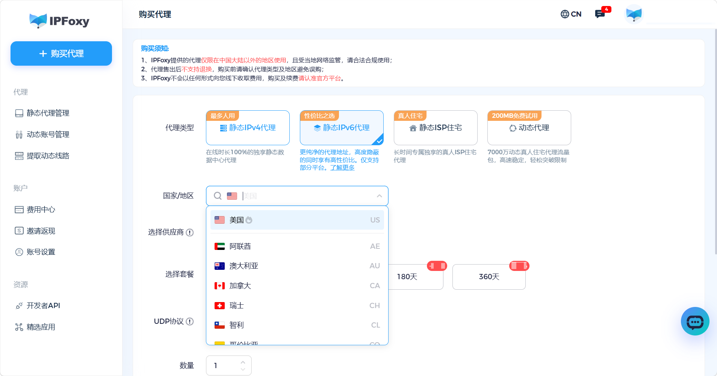Choose the 180天 package

click(416, 277)
